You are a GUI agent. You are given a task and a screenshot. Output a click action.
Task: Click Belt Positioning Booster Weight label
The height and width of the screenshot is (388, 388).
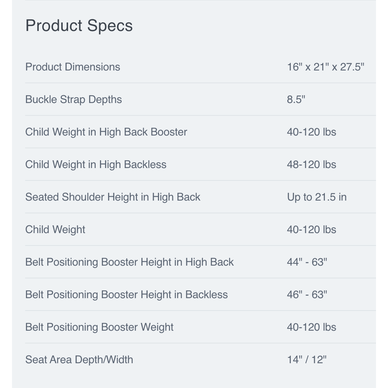click(99, 327)
